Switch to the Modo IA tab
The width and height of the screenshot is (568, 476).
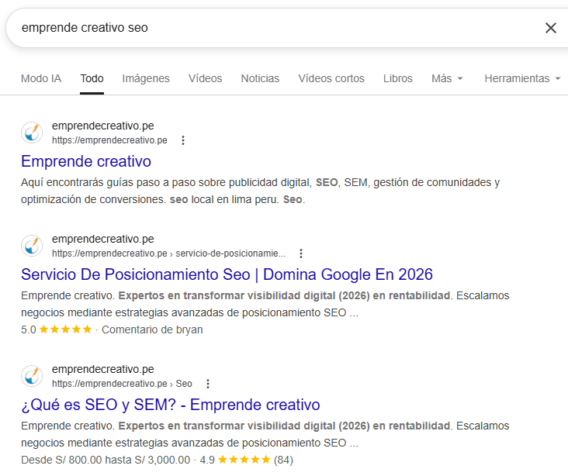[41, 78]
